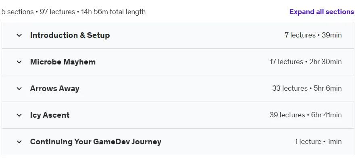Expand the Introduction & Setup chevron
The height and width of the screenshot is (158, 356).
coord(19,35)
